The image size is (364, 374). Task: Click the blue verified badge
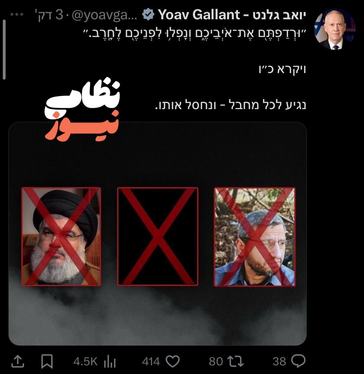tap(149, 15)
